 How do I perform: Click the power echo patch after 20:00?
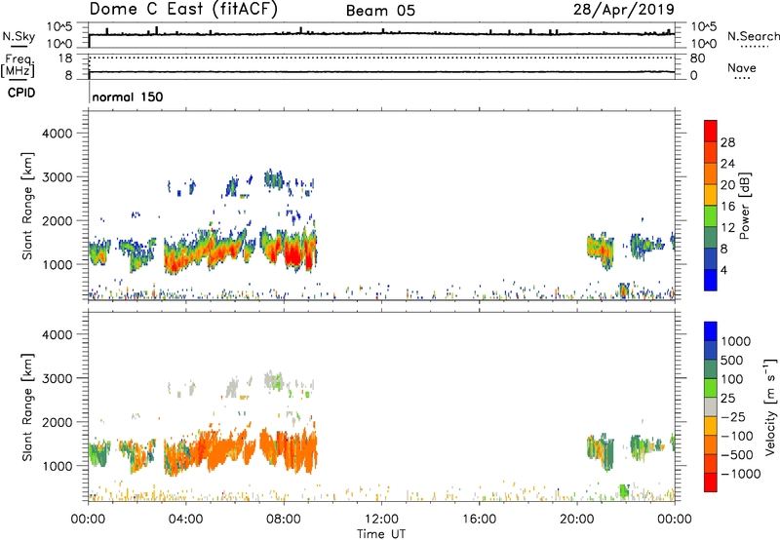(600, 249)
